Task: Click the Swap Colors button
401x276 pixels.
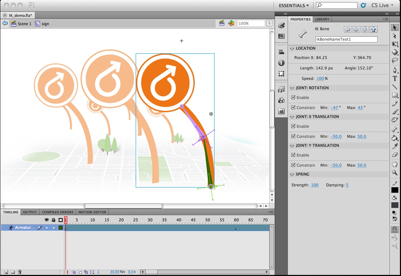Action: pos(395,219)
